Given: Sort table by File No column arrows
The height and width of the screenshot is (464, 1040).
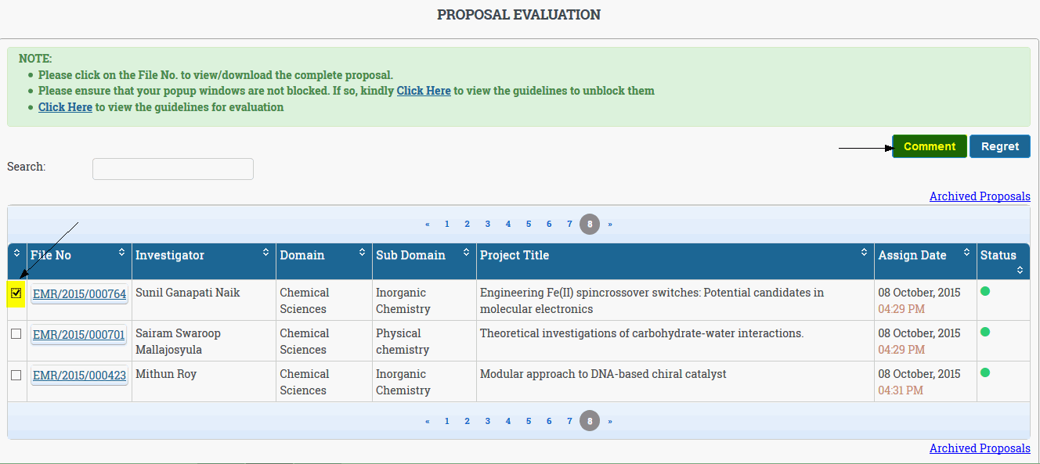Looking at the screenshot, I should coord(121,253).
